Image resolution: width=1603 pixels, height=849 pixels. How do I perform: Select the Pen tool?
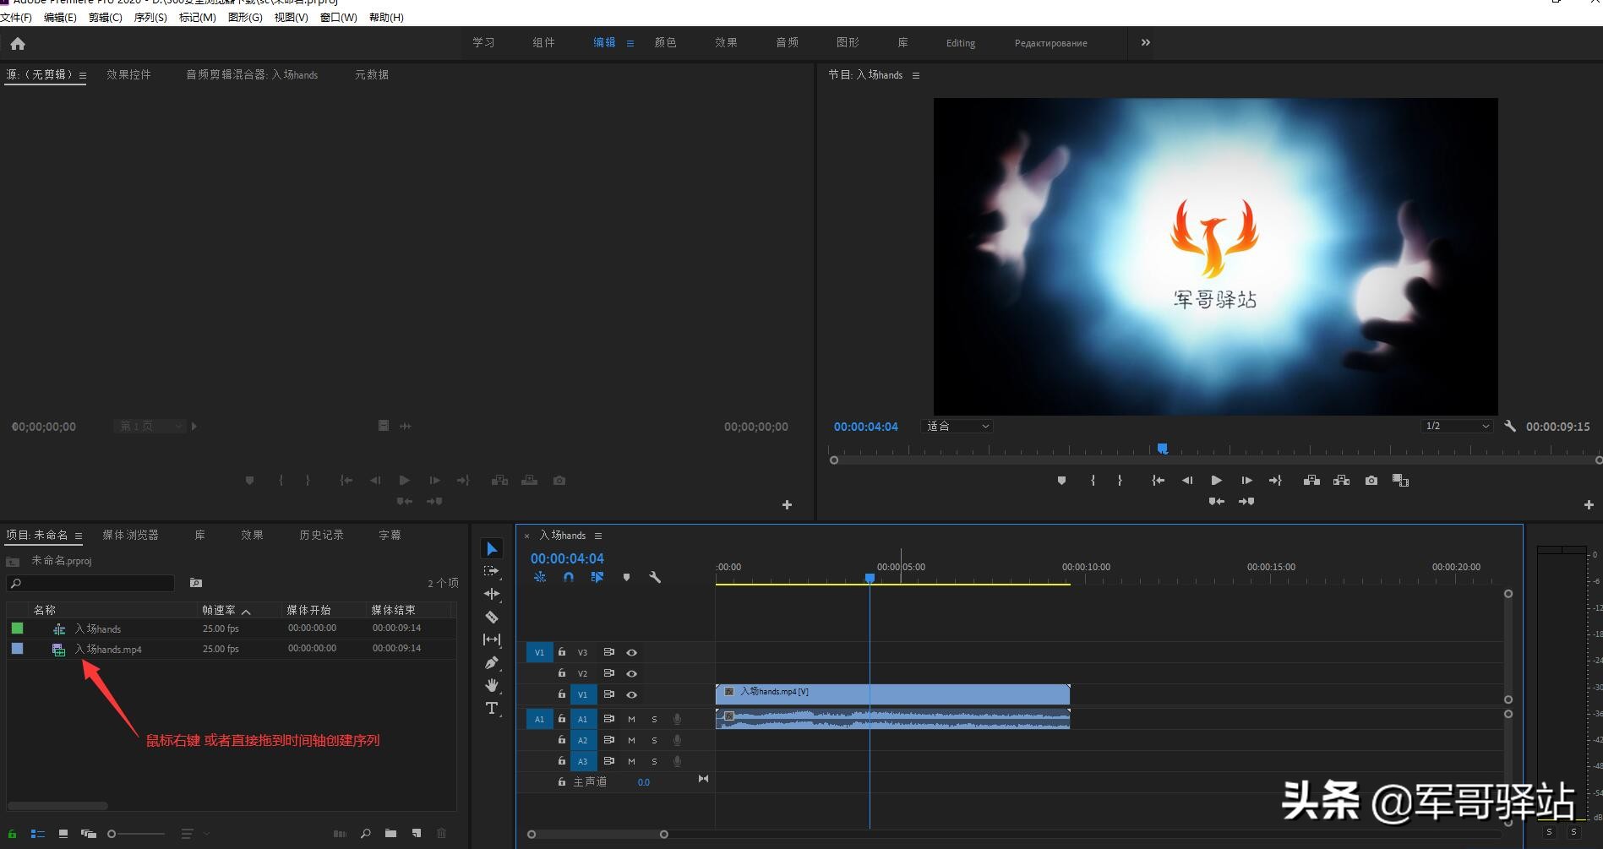(492, 662)
